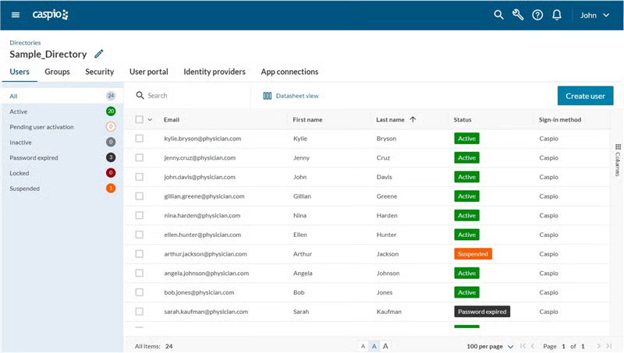The width and height of the screenshot is (624, 353).
Task: Click Sarah's Password expired status badge
Action: (x=482, y=311)
